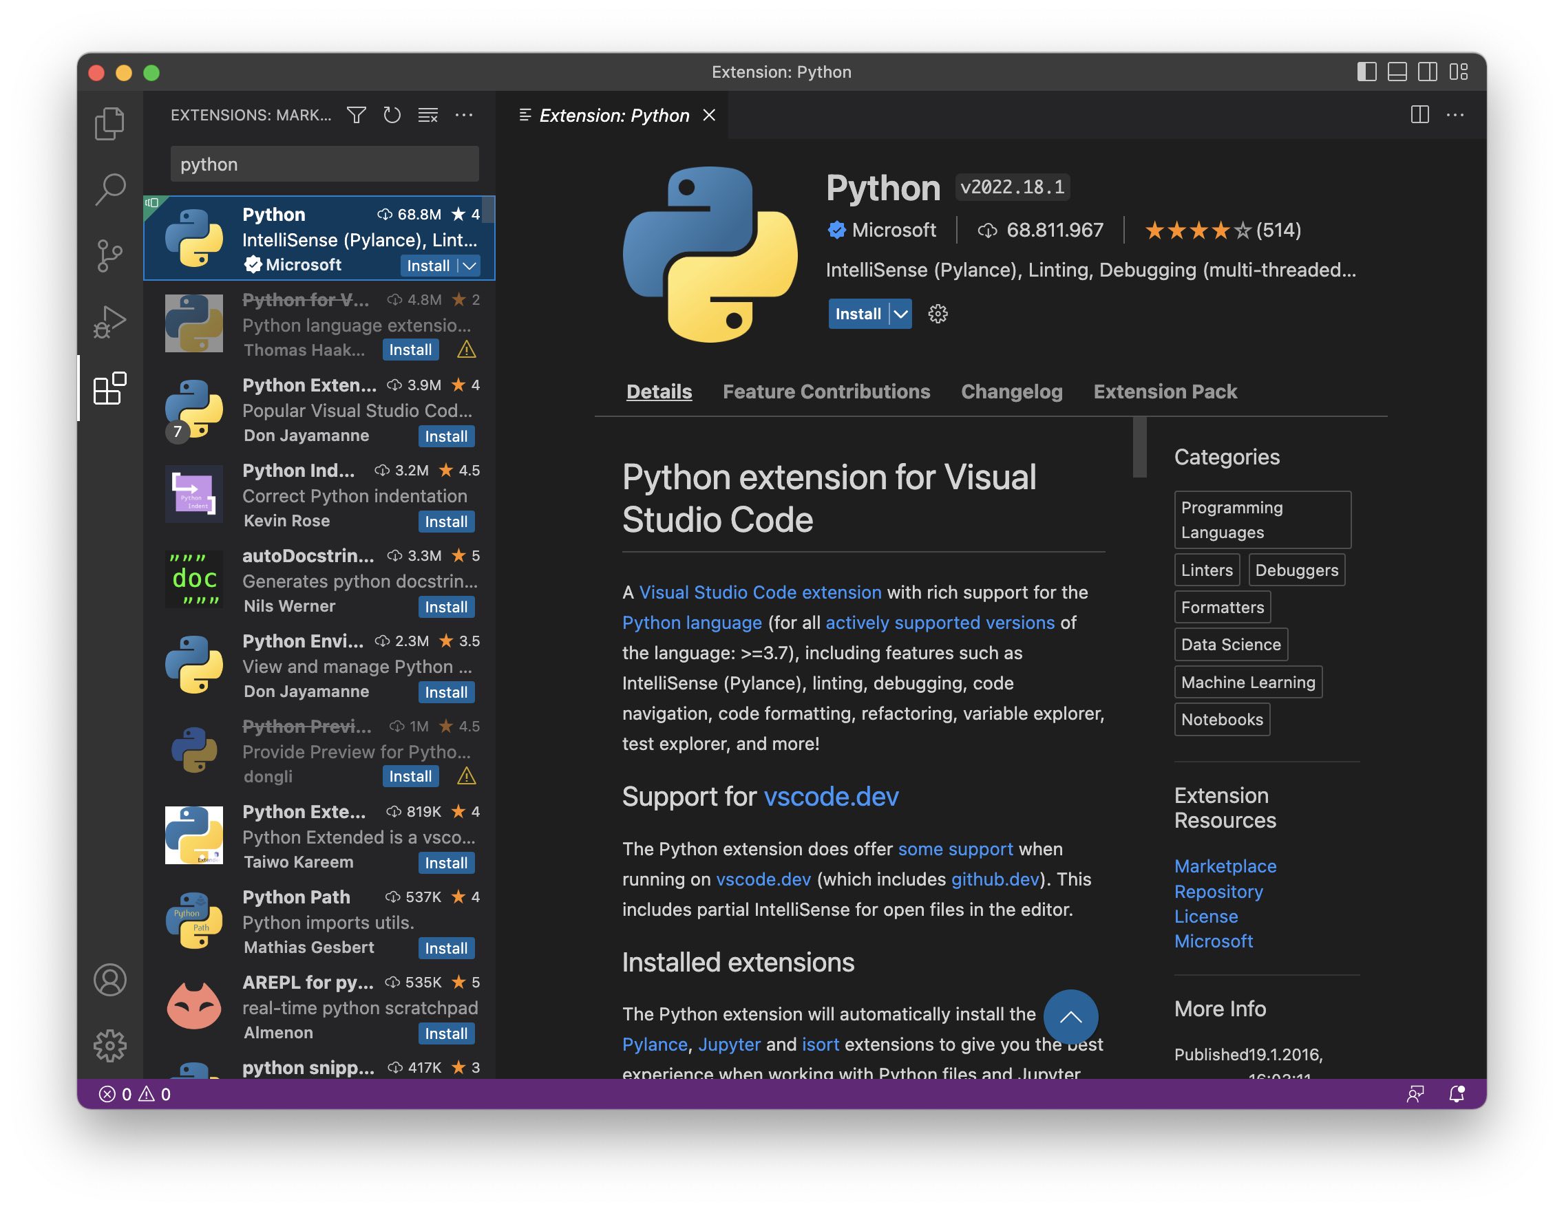Open the More Actions menu in Extensions panel
Image resolution: width=1564 pixels, height=1211 pixels.
(x=464, y=114)
